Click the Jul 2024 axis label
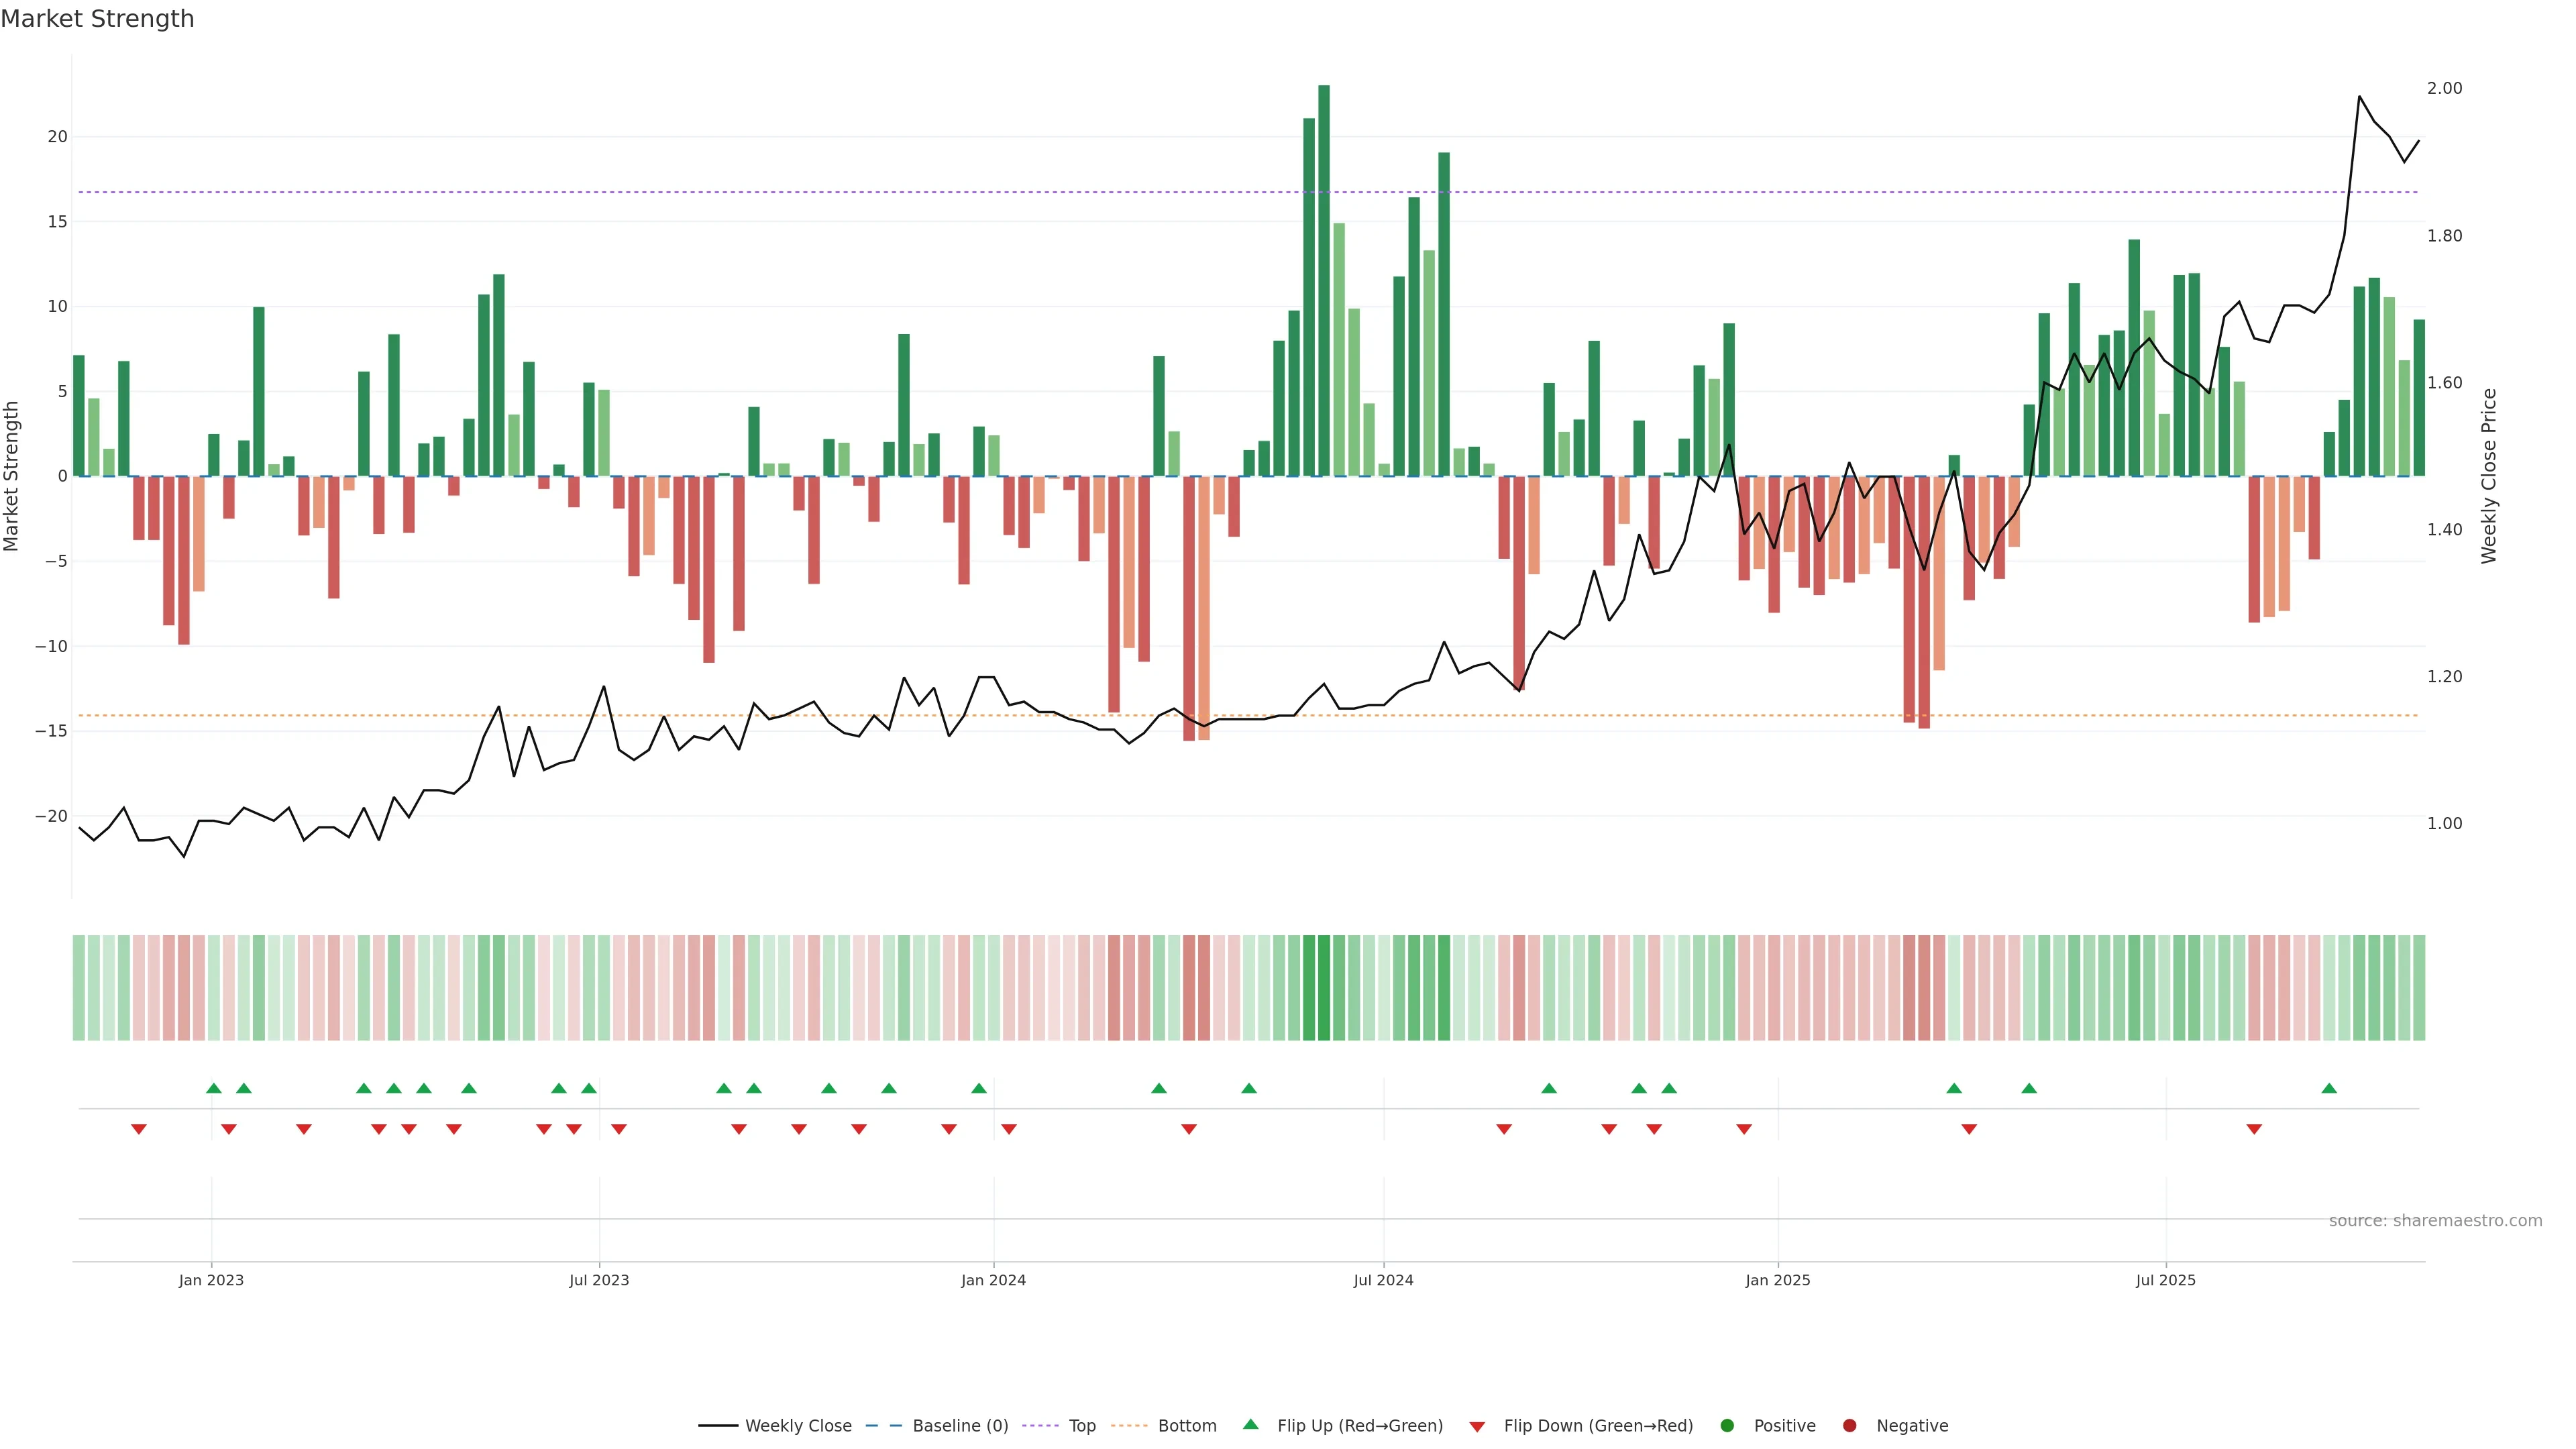Screen dimensions: 2576x1449 1383,1280
